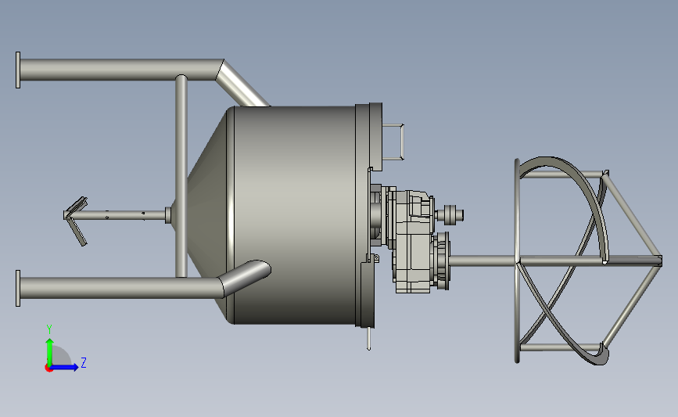678x417 pixels.
Task: Click the green Y axis arrow of triad
Action: point(50,352)
